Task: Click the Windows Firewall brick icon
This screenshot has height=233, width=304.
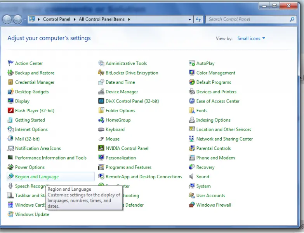Action: point(192,205)
